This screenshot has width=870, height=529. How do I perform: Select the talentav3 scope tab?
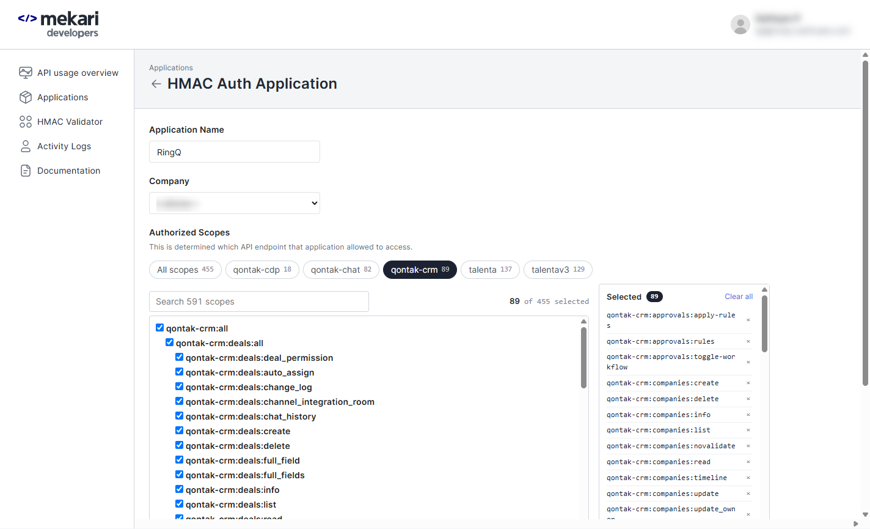pos(558,270)
